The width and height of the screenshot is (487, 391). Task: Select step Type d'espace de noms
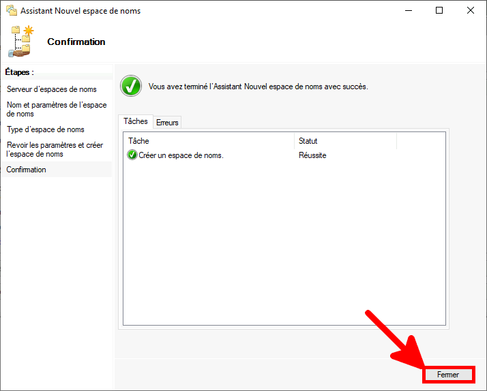point(45,129)
